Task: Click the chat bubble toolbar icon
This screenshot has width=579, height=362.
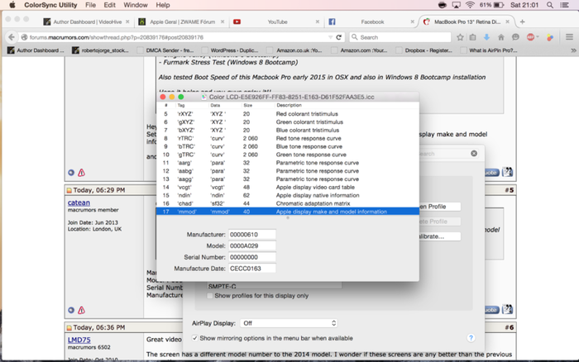Action: (x=515, y=37)
